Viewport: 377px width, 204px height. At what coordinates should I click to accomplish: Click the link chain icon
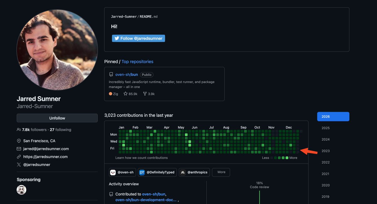click(19, 157)
